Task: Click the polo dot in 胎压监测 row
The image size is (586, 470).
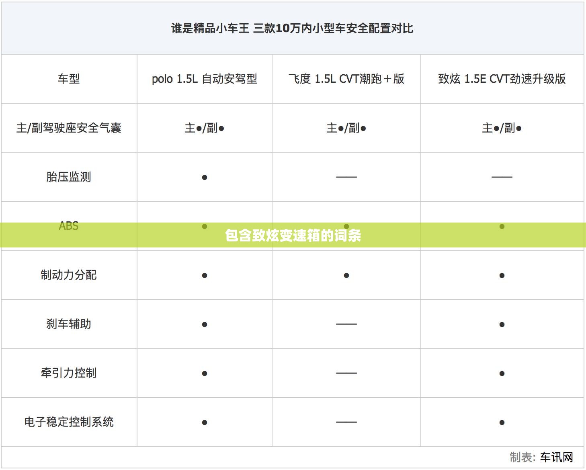Action: pos(205,177)
